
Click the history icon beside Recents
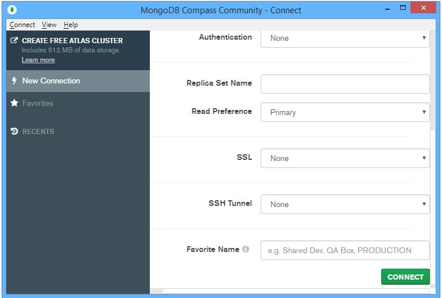click(14, 132)
